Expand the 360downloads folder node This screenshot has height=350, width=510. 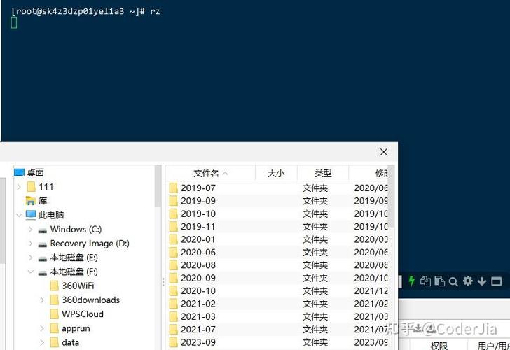pyautogui.click(x=42, y=300)
